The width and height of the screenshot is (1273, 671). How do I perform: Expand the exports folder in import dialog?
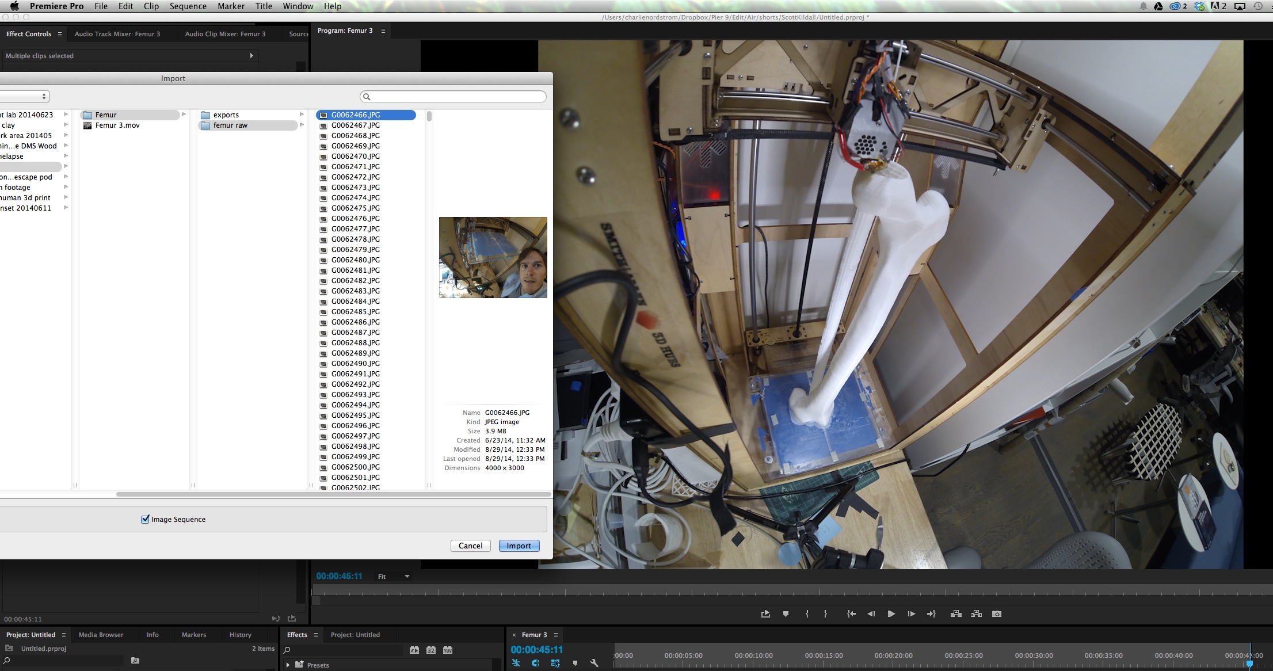(x=299, y=114)
